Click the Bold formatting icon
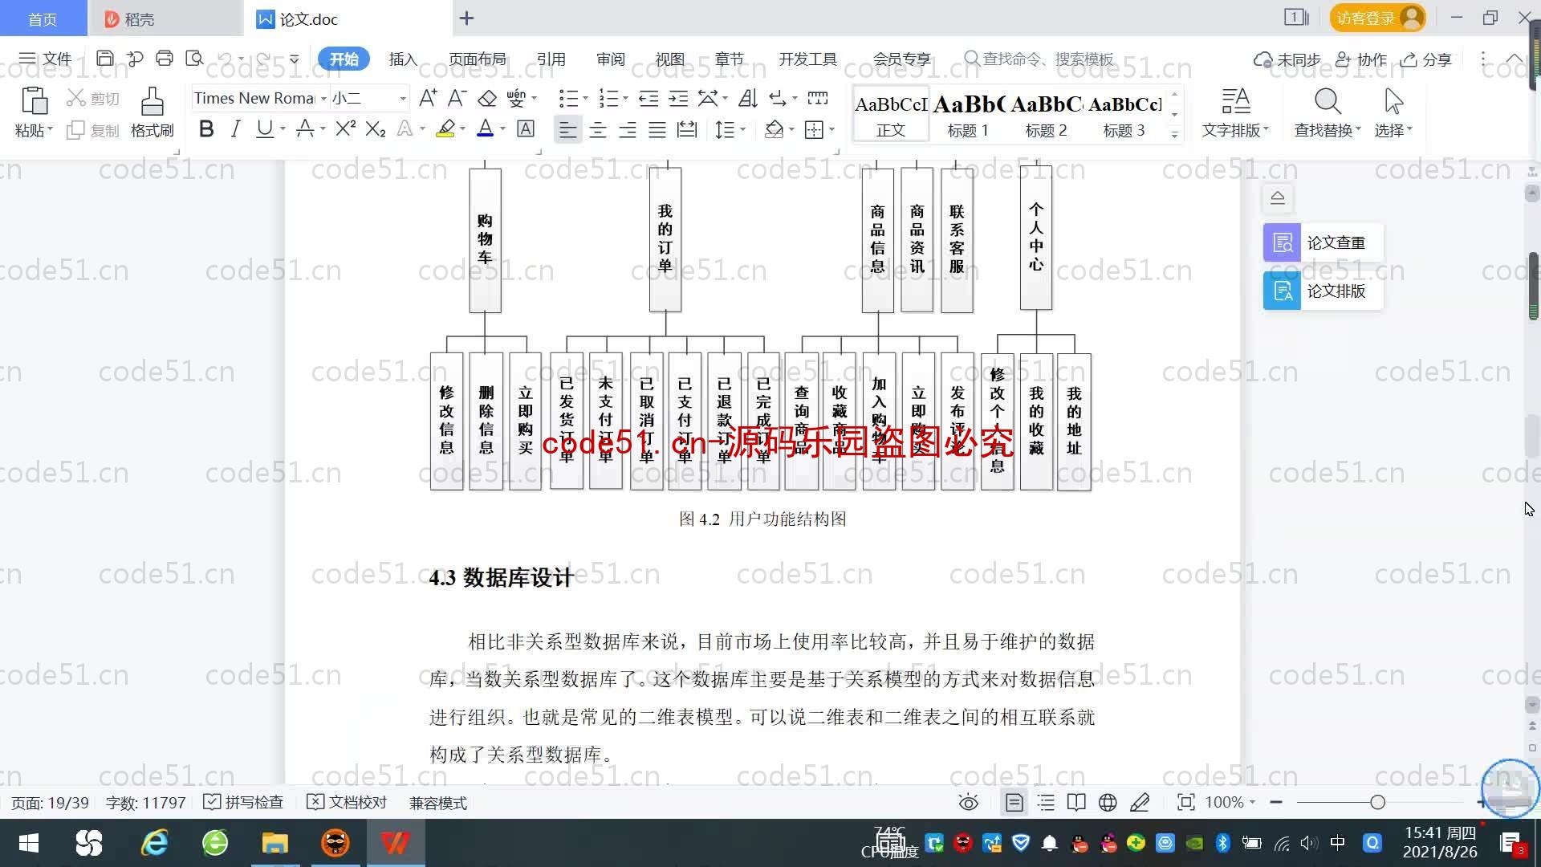Viewport: 1541px width, 867px height. click(x=205, y=129)
